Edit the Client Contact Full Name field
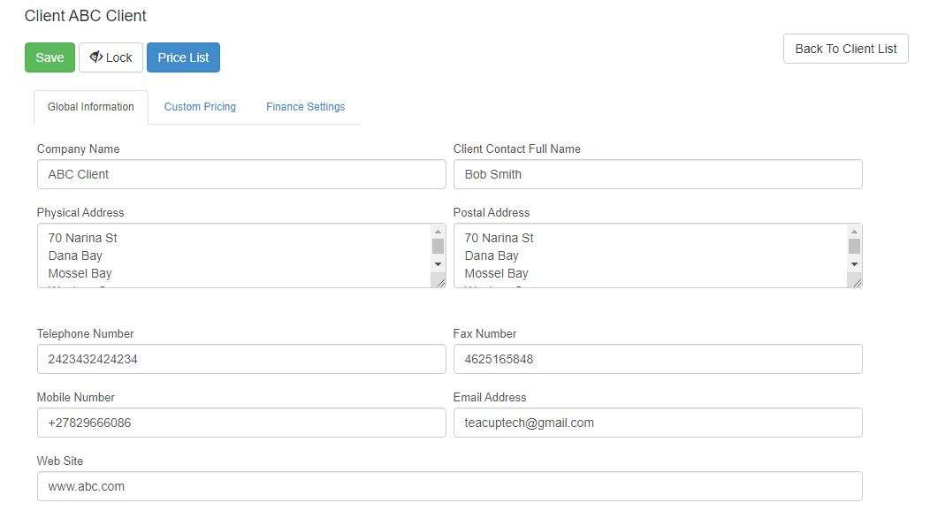 coord(657,174)
